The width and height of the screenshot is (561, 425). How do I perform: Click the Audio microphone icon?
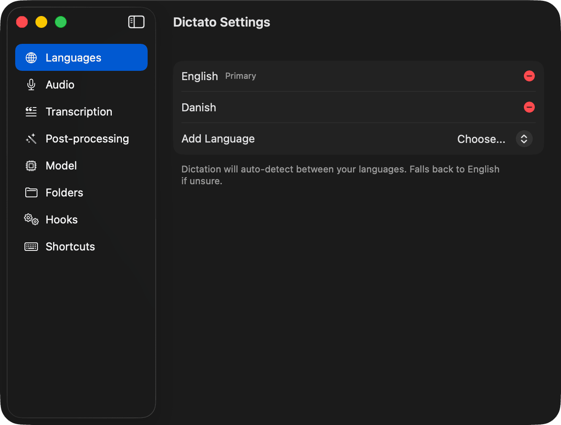[x=31, y=84]
